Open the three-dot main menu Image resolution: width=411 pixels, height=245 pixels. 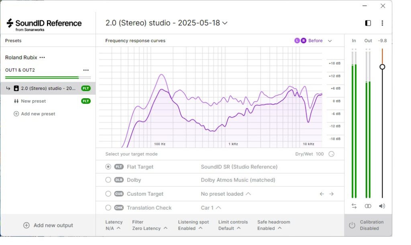382,23
